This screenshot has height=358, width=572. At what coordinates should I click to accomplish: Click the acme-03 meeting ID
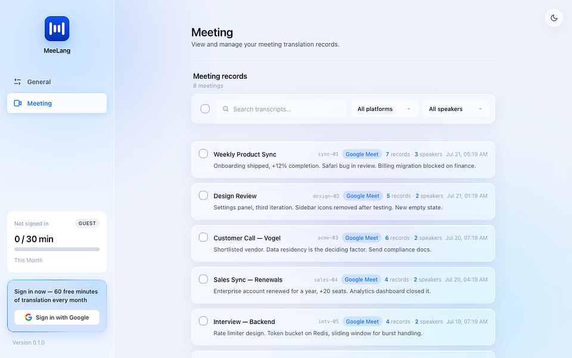pos(328,238)
